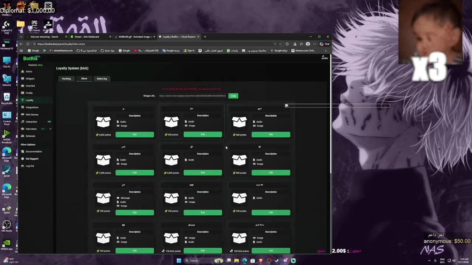The width and height of the screenshot is (472, 265).
Task: Reload the current page
Action: [28, 44]
